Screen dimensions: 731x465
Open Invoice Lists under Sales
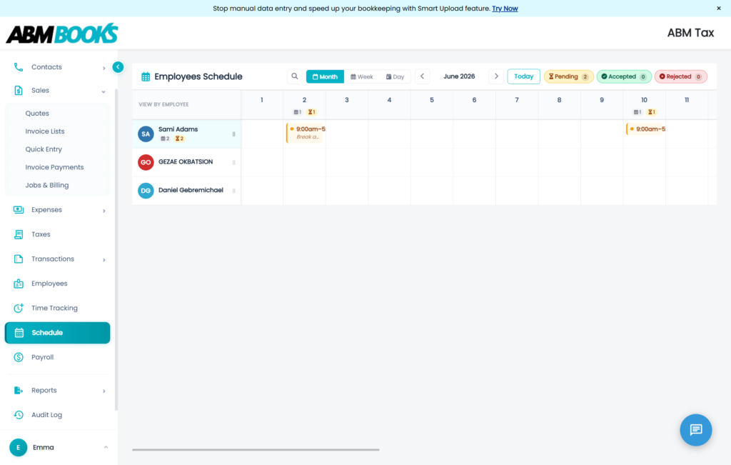pyautogui.click(x=45, y=131)
